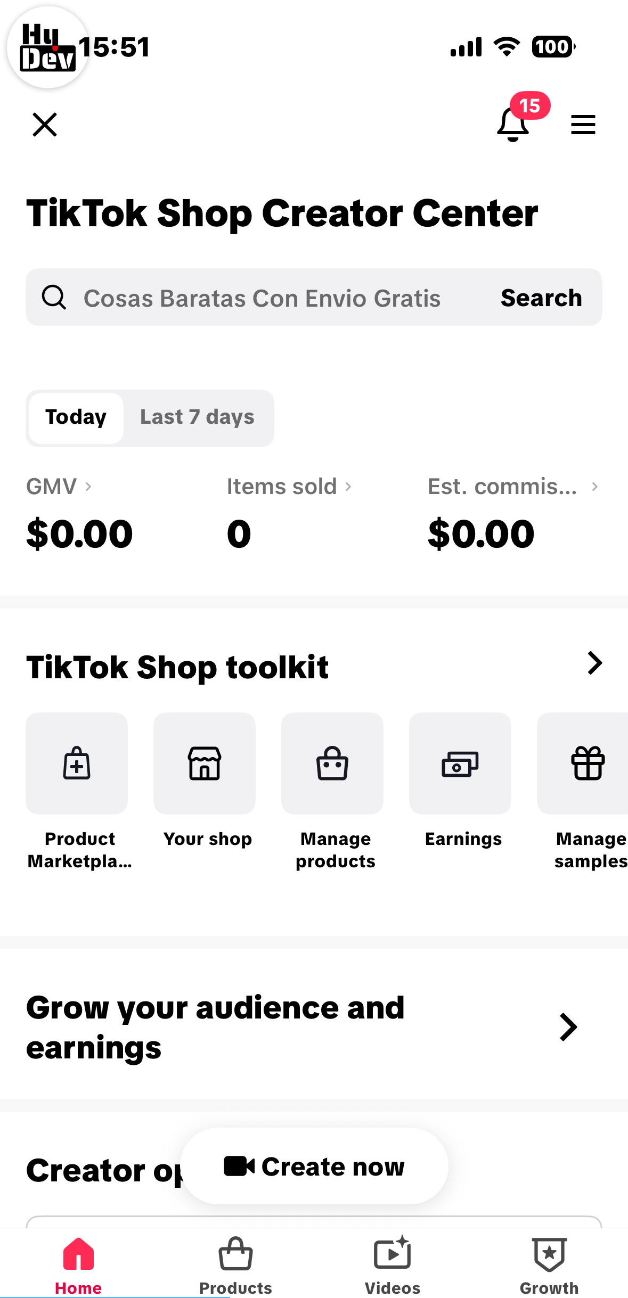Tap the Product Marketplace toolkit icon
This screenshot has width=628, height=1298.
tap(77, 763)
